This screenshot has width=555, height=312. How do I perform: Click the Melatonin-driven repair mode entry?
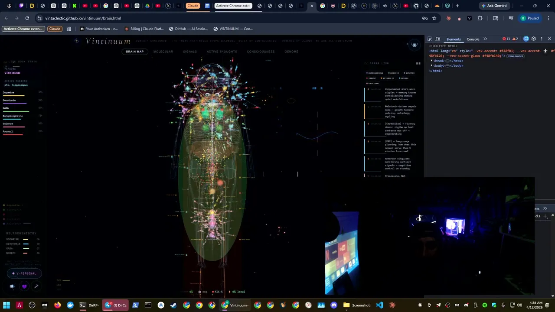coord(391,111)
